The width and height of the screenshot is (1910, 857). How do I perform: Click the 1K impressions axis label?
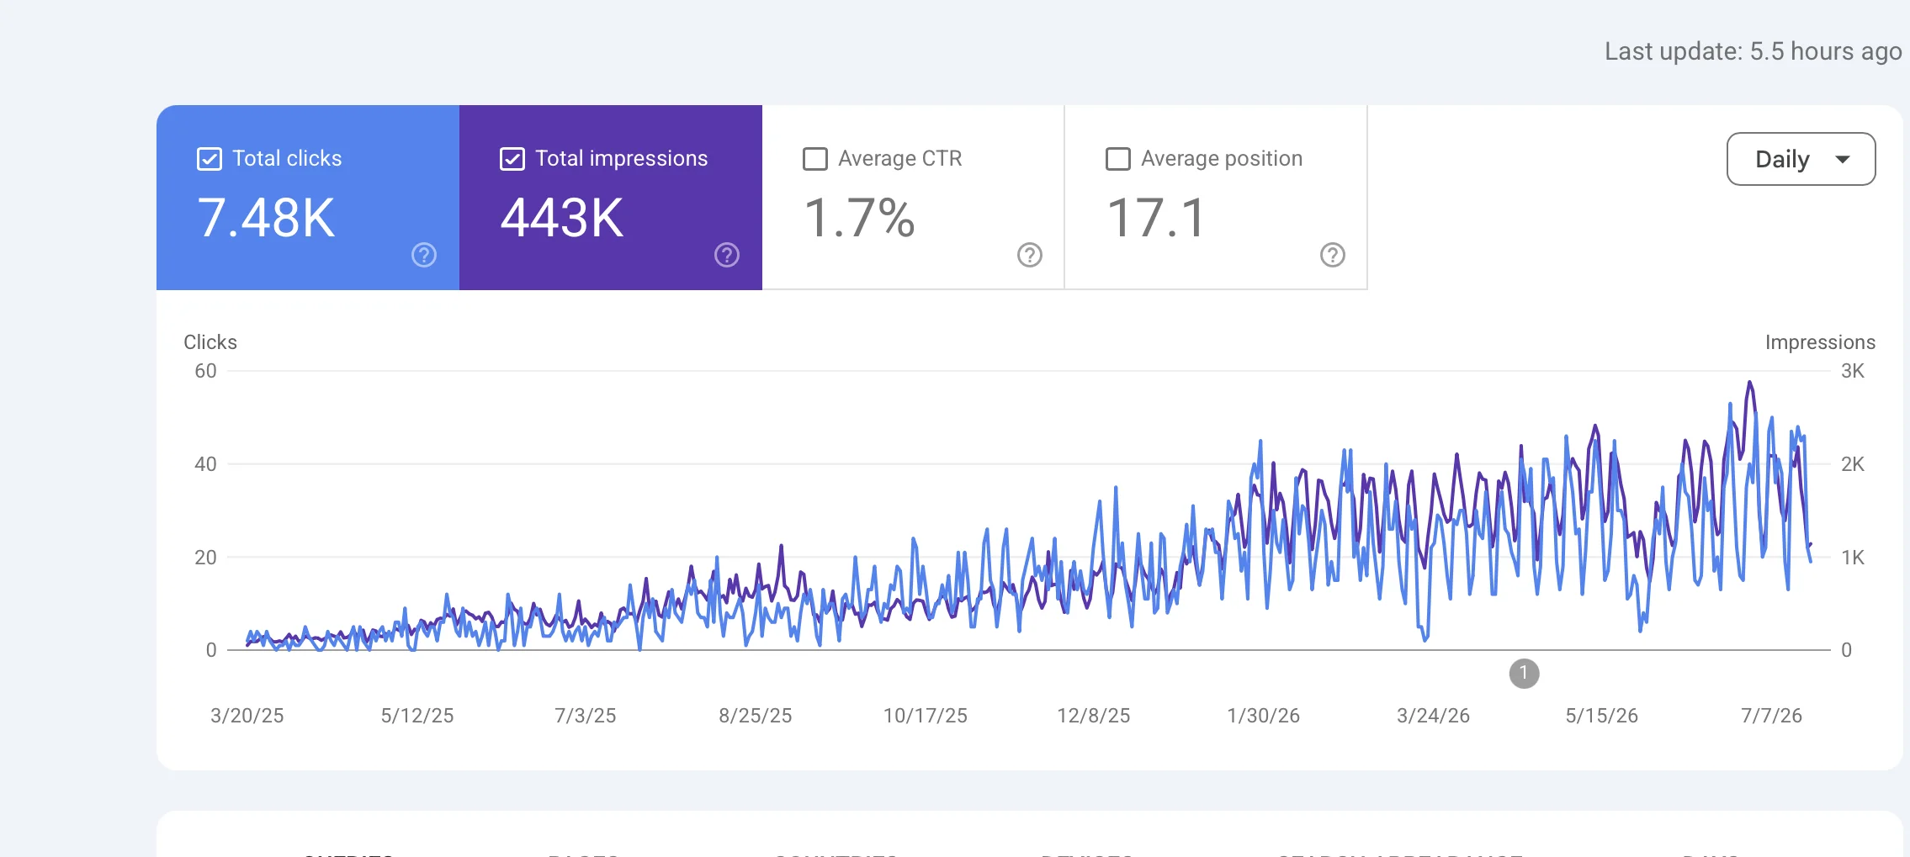(x=1853, y=558)
